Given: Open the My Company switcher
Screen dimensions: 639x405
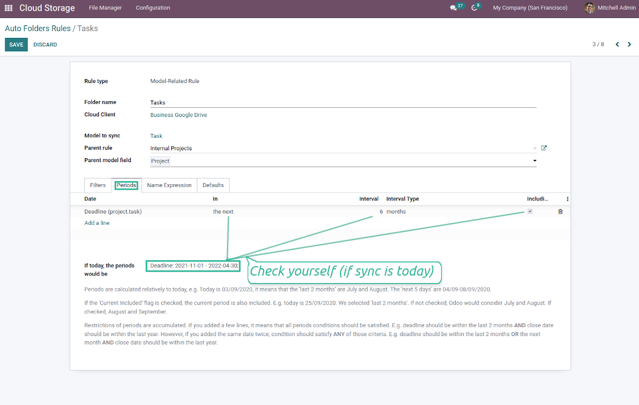Looking at the screenshot, I should tap(530, 8).
